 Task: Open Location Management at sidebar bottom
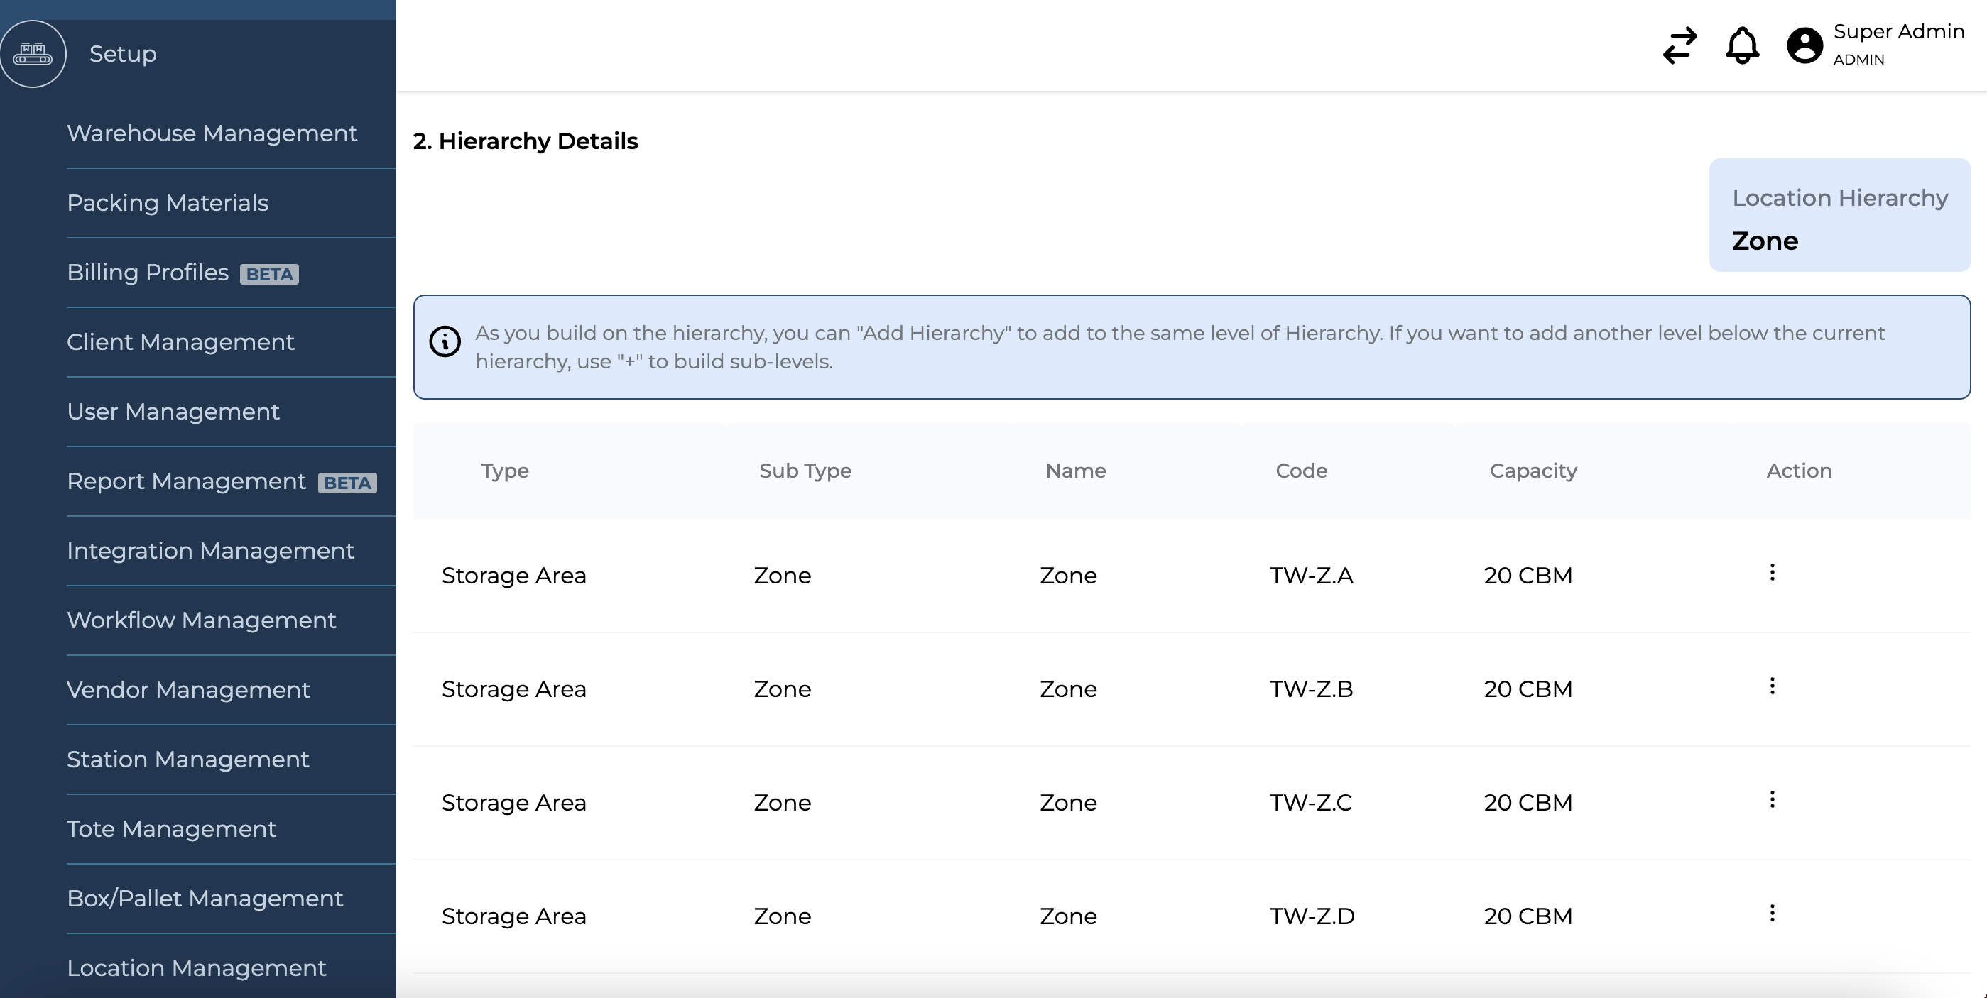point(197,968)
